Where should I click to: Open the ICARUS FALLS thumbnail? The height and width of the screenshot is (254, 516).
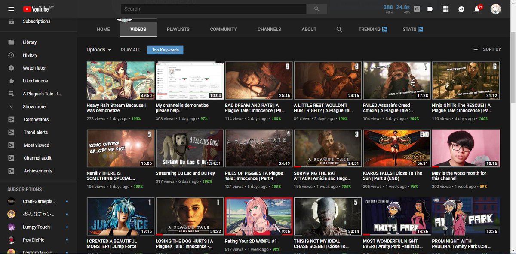396,148
